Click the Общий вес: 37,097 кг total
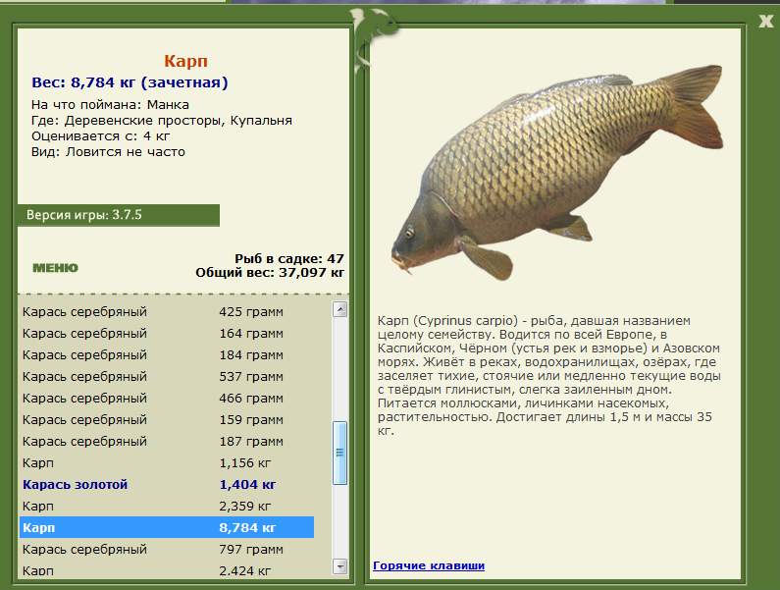This screenshot has height=590, width=780. point(270,273)
